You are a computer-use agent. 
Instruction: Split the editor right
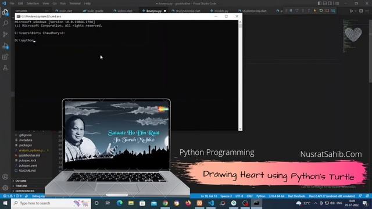point(361,11)
